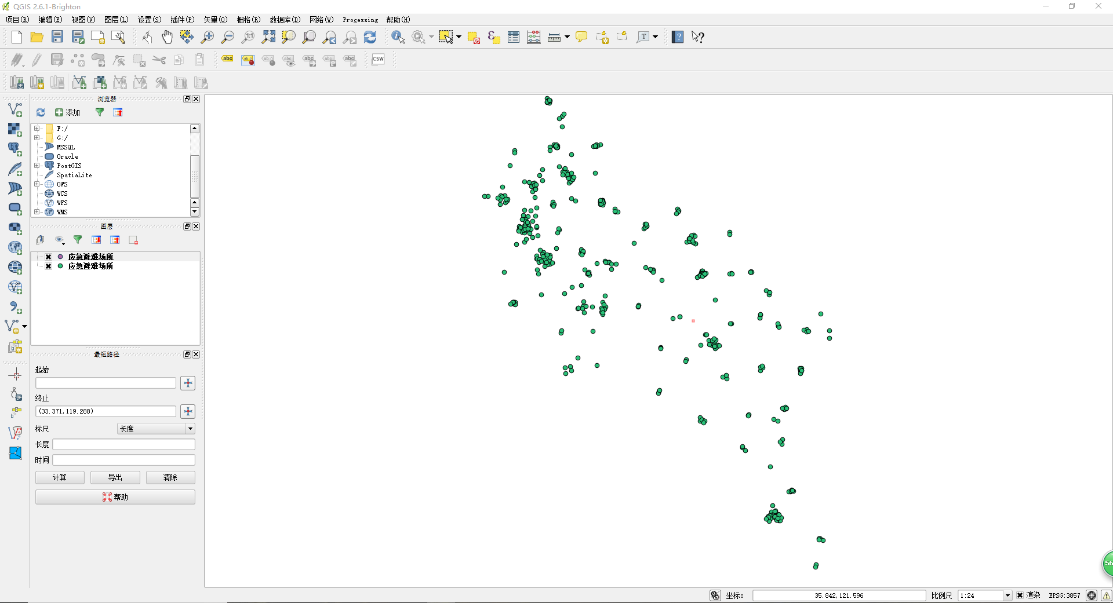
Task: Click the Save Project floppy icon
Action: point(57,37)
